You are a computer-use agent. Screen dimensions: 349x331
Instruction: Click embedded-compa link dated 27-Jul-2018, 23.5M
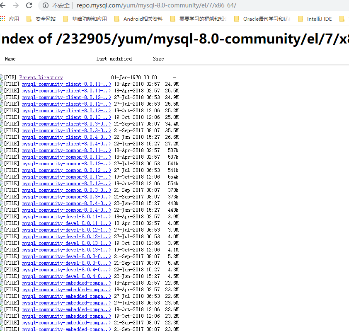coord(67,303)
